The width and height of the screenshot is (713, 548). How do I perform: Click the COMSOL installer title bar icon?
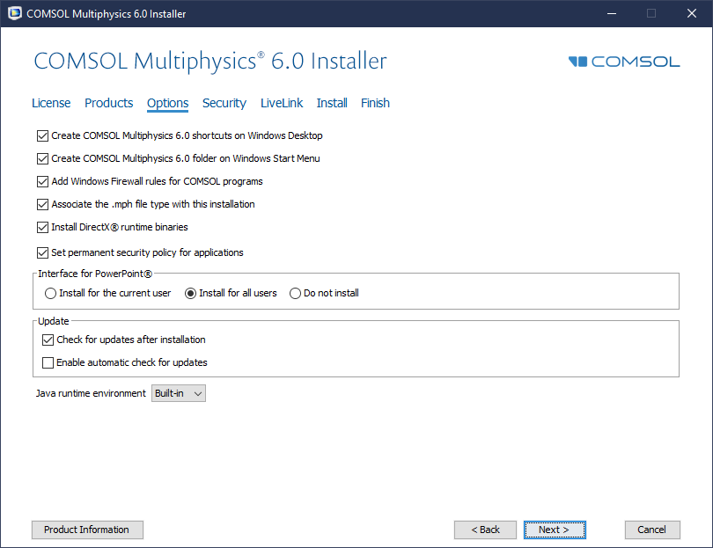[x=13, y=13]
